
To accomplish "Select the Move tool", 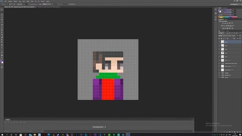I will pos(2,10).
